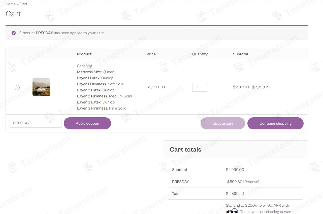Remove the Serenity mattress using the circled X icon

17,87
